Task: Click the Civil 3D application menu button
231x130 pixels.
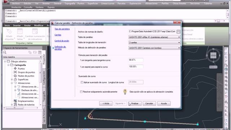Action: click(x=6, y=2)
